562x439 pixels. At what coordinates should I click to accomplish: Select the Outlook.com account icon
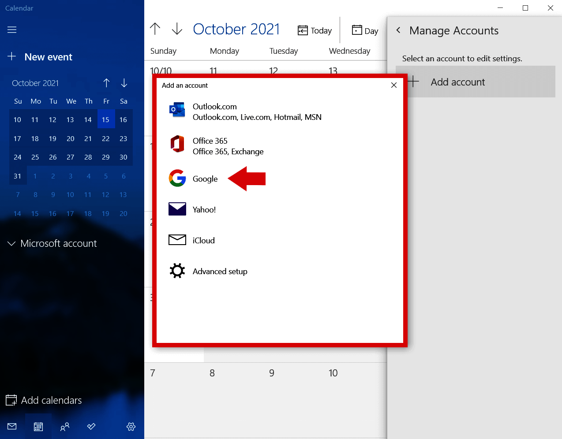177,110
